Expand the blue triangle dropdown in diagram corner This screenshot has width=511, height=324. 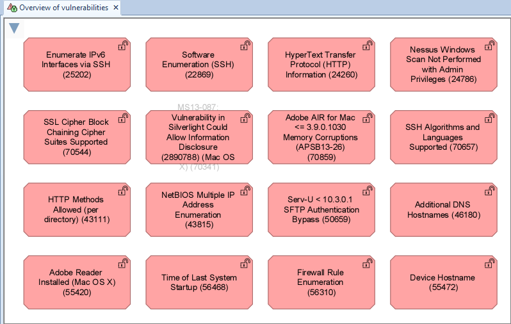pos(14,28)
